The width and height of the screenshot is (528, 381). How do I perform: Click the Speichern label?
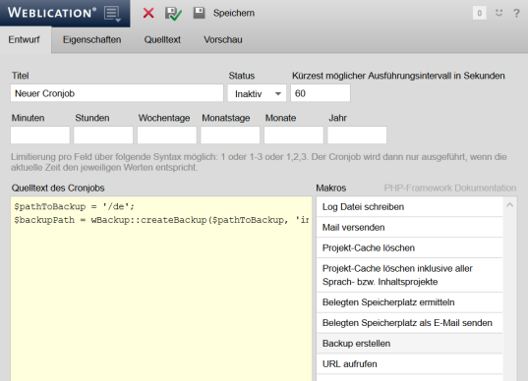point(234,13)
